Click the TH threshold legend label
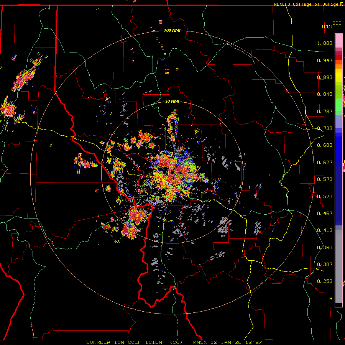 [x=329, y=299]
